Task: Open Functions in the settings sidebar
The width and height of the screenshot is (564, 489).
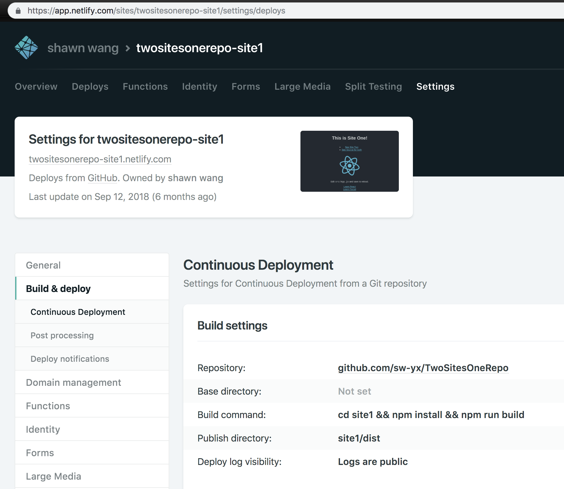Action: click(92, 406)
